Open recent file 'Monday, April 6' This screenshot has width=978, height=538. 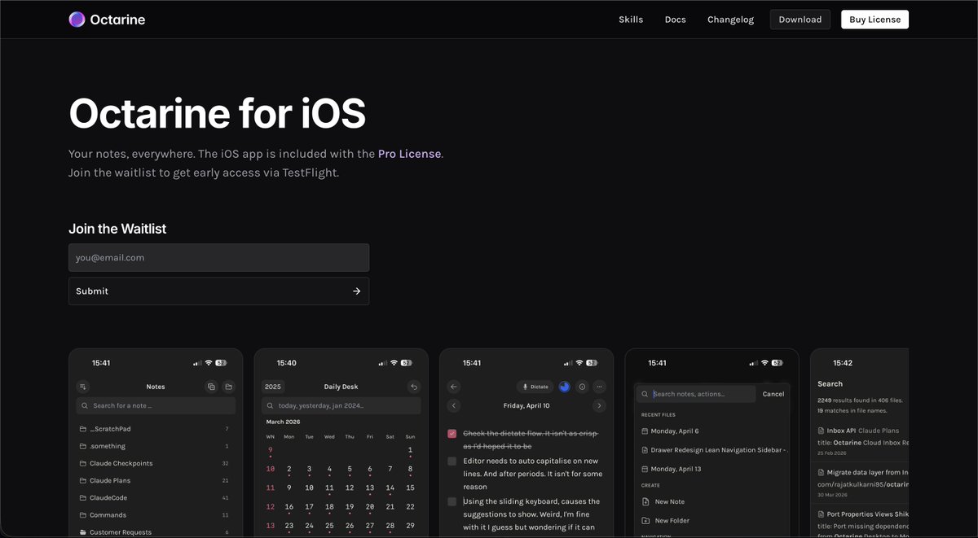pyautogui.click(x=712, y=431)
